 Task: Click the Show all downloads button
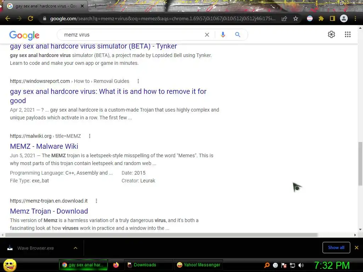point(336,248)
